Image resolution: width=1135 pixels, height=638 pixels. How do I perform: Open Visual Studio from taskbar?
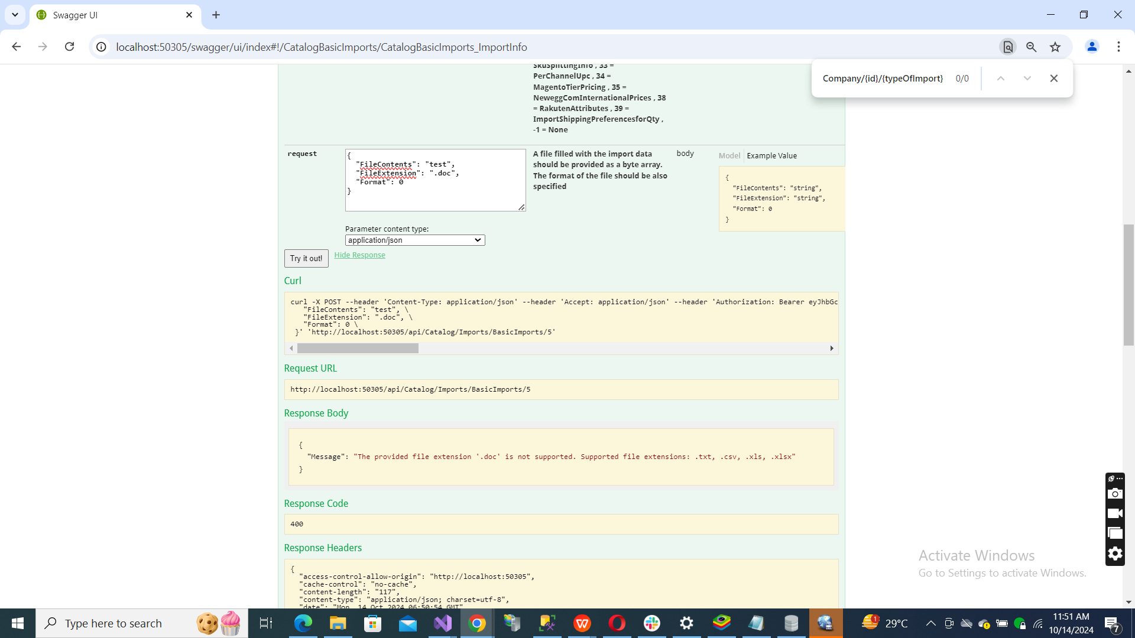tap(442, 623)
